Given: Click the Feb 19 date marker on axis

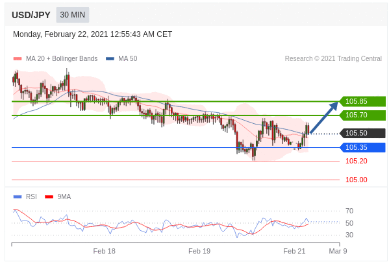Looking at the screenshot, I should (199, 251).
